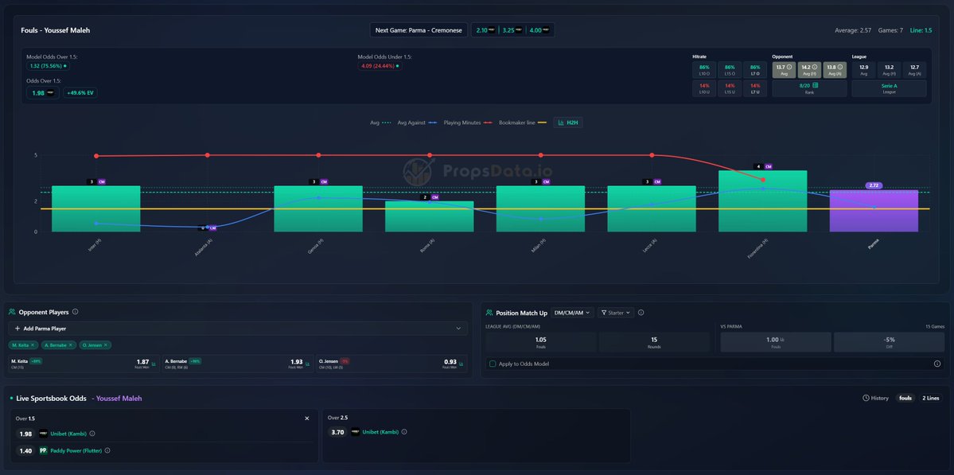Switch to the fouls tab in sportsbook odds
This screenshot has height=475, width=954.
pyautogui.click(x=905, y=398)
